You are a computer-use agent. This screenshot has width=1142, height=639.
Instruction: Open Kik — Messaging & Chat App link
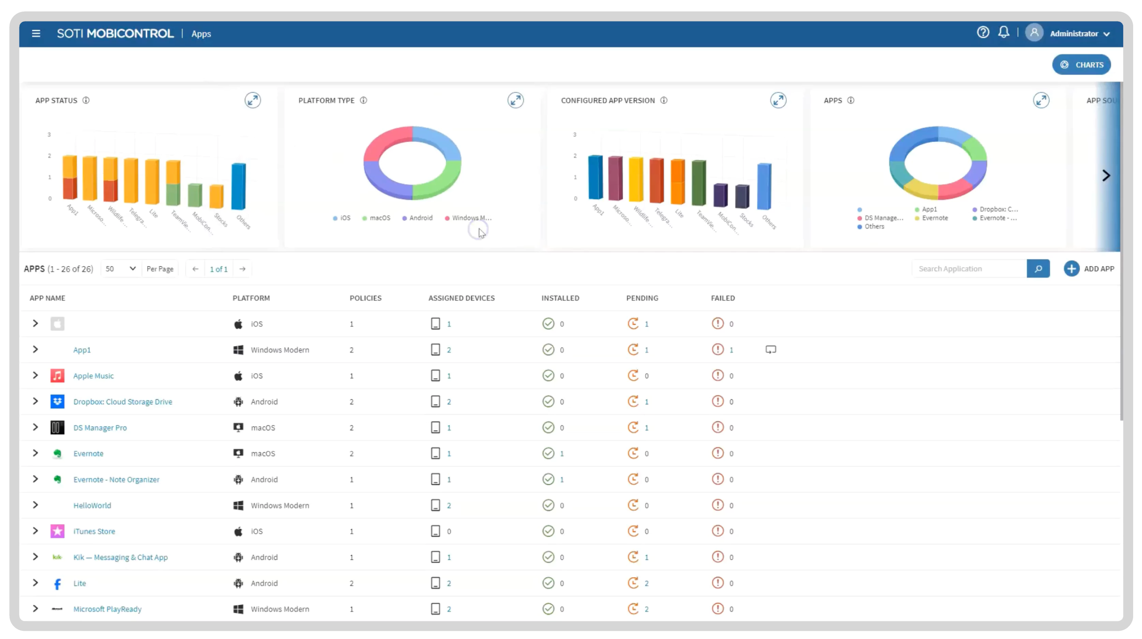tap(121, 558)
